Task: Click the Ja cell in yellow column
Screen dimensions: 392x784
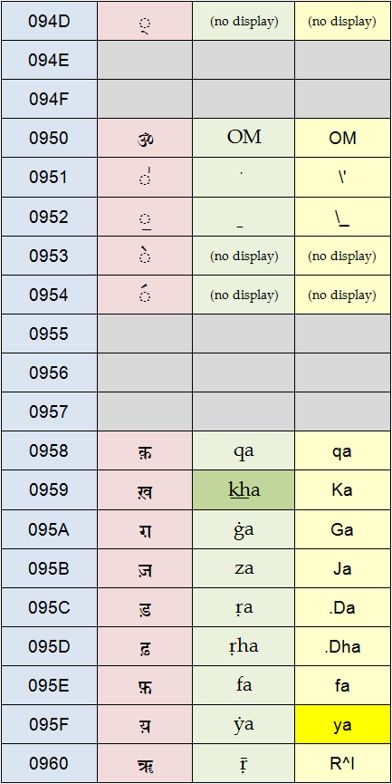Action: (342, 568)
